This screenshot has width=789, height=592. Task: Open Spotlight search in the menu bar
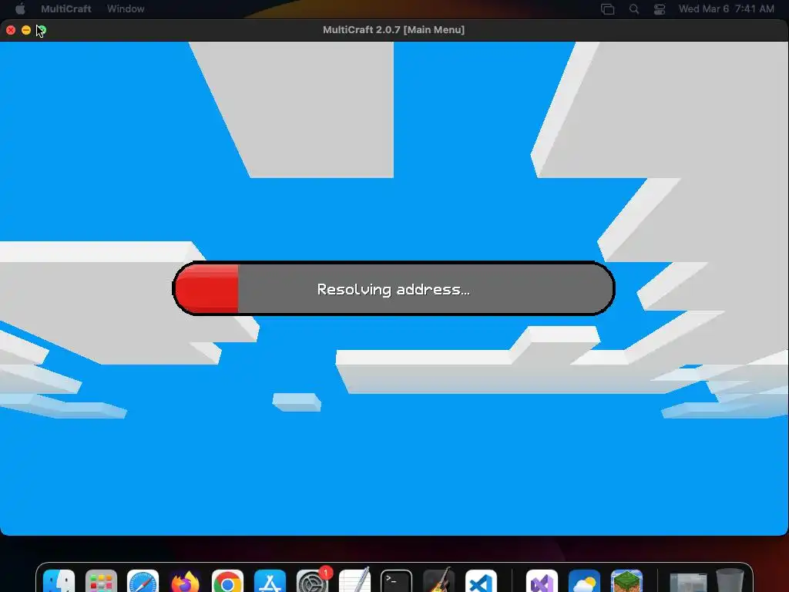click(x=634, y=8)
